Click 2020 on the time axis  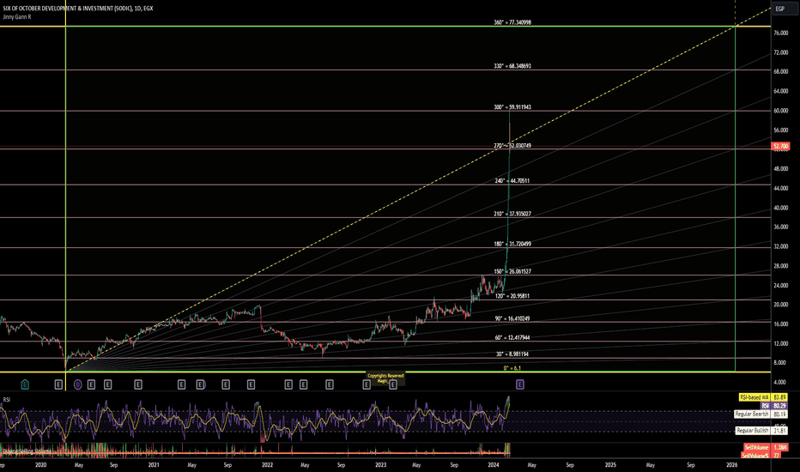[x=41, y=465]
